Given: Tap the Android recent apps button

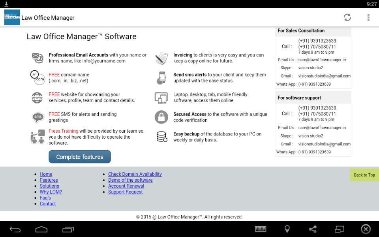Looking at the screenshot, I should click(x=68, y=229).
